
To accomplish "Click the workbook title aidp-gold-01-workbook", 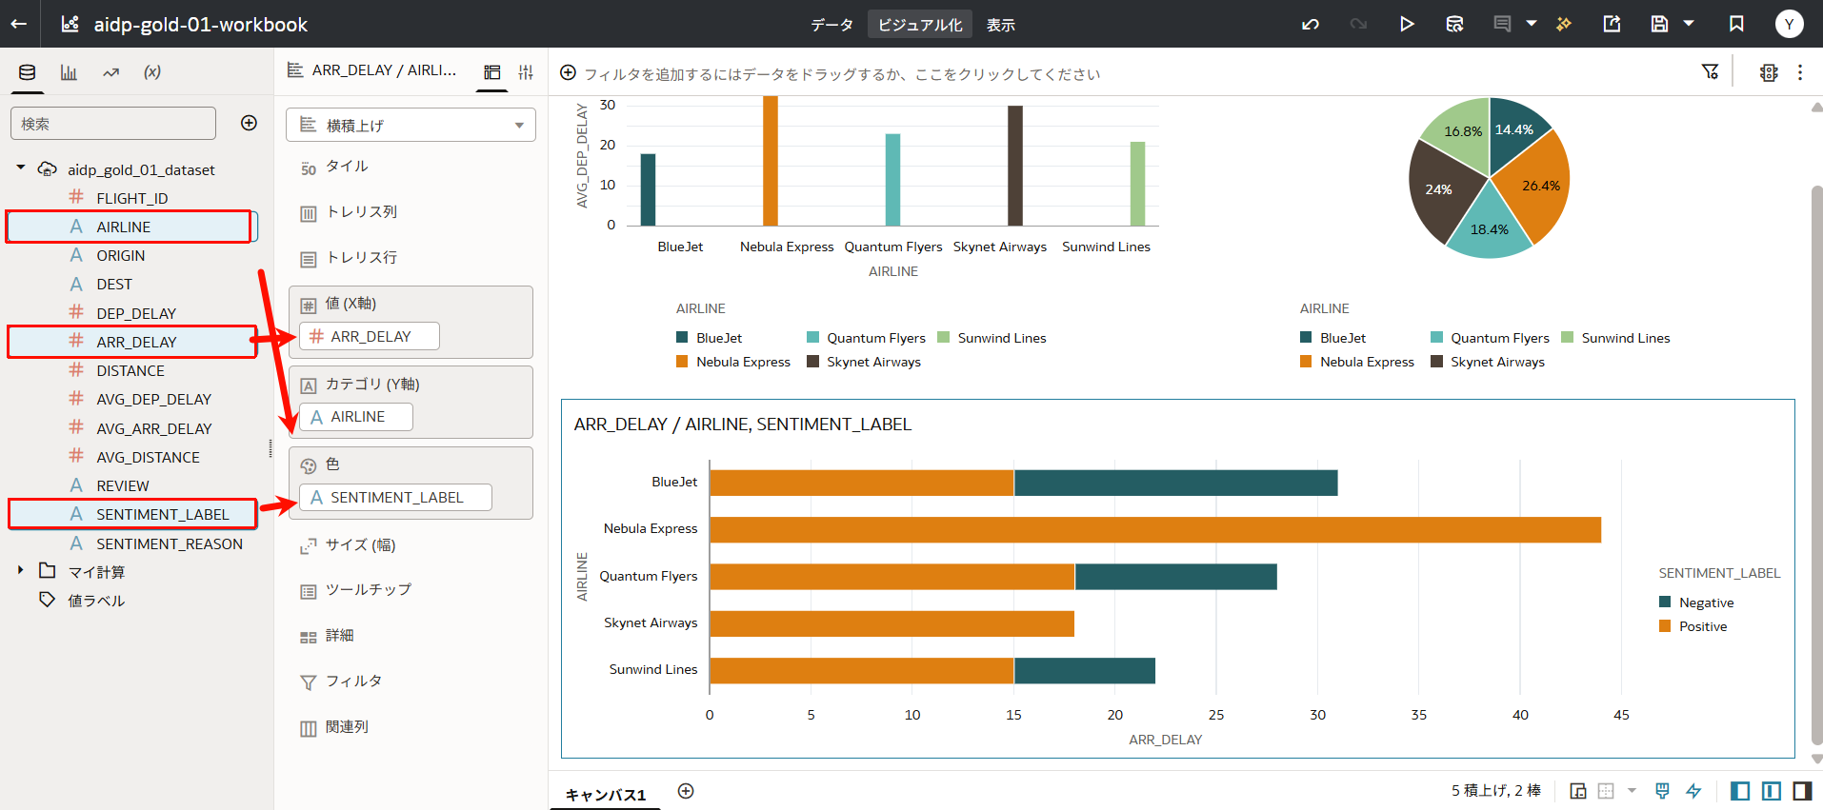I will point(200,25).
